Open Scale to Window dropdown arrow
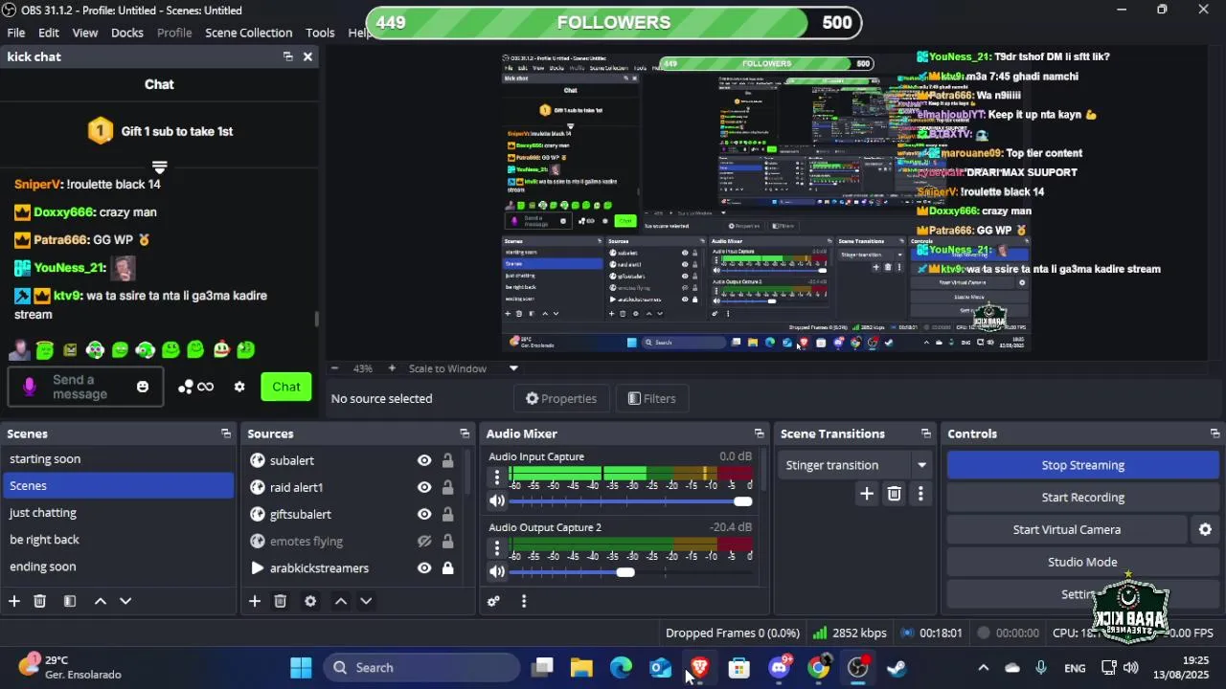The image size is (1226, 689). click(x=513, y=368)
